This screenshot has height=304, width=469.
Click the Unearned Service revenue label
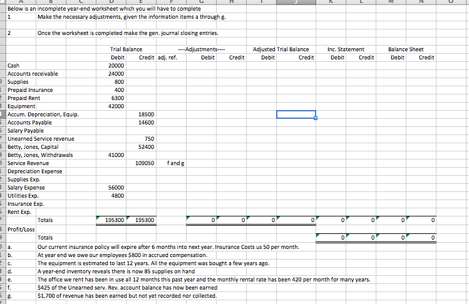click(x=41, y=139)
